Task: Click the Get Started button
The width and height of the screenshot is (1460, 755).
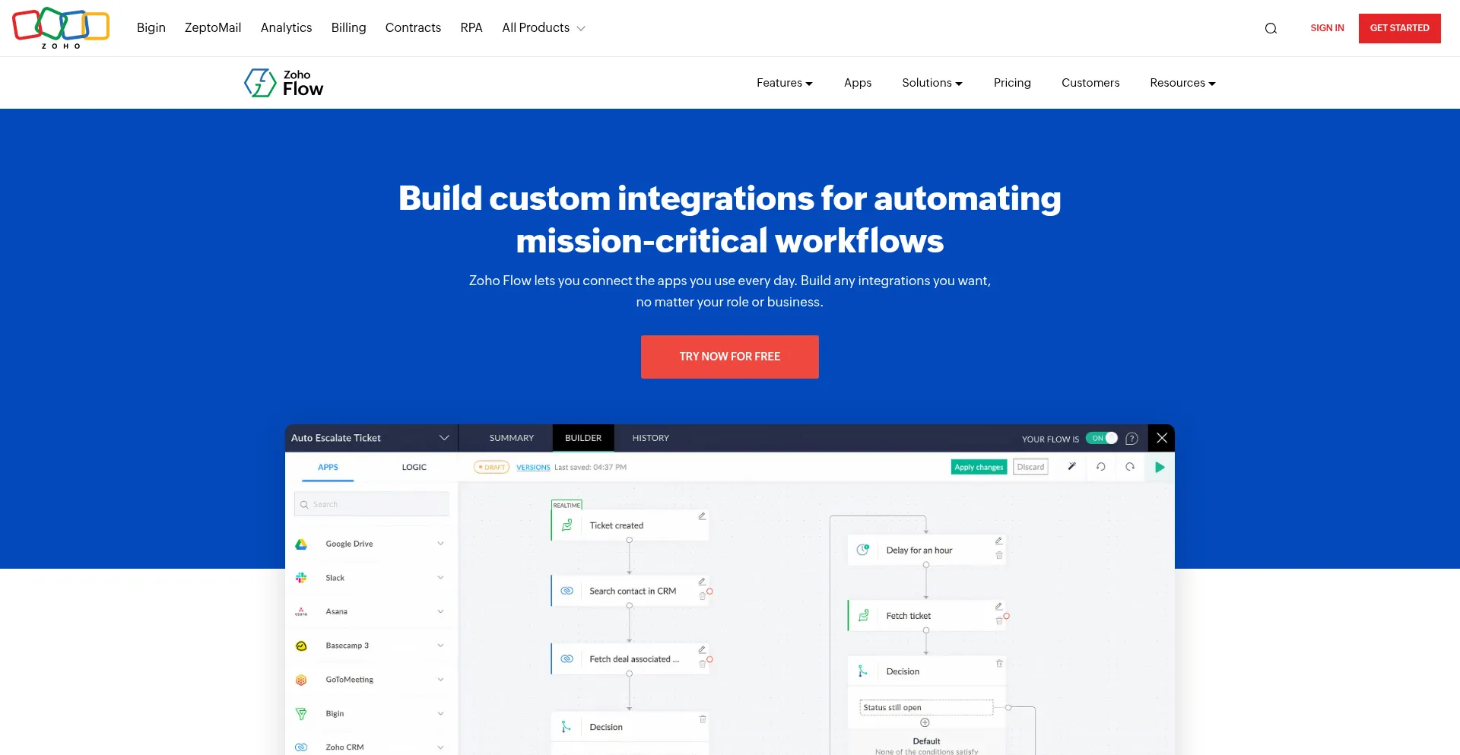Action: 1399,28
